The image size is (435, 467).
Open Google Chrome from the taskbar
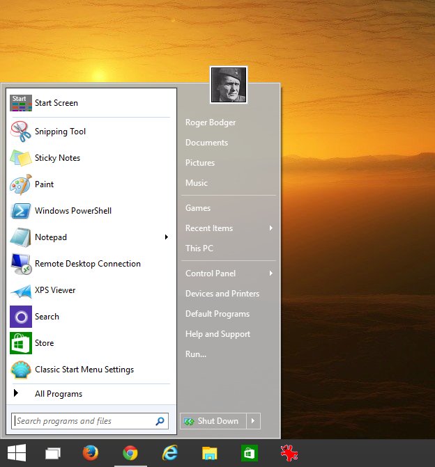tap(130, 454)
